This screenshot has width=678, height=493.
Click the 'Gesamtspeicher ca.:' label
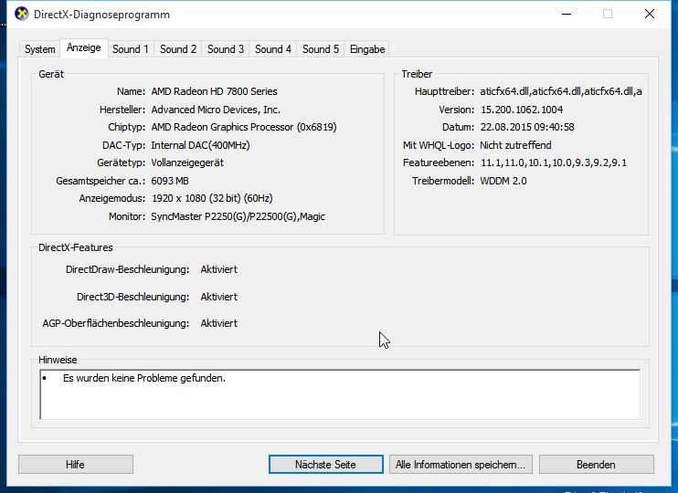(101, 181)
